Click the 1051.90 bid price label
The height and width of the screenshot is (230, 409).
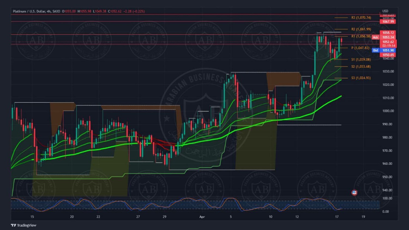pyautogui.click(x=388, y=50)
